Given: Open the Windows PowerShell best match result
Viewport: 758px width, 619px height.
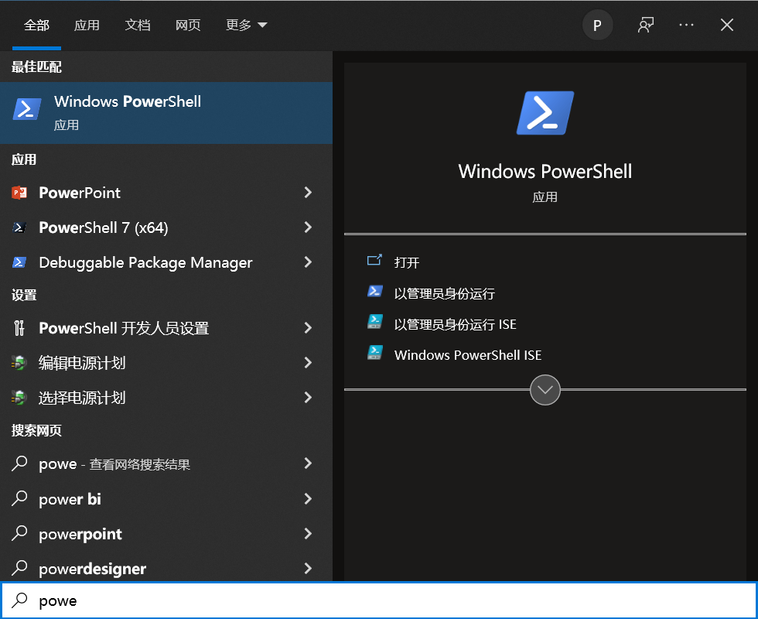Looking at the screenshot, I should coord(166,113).
